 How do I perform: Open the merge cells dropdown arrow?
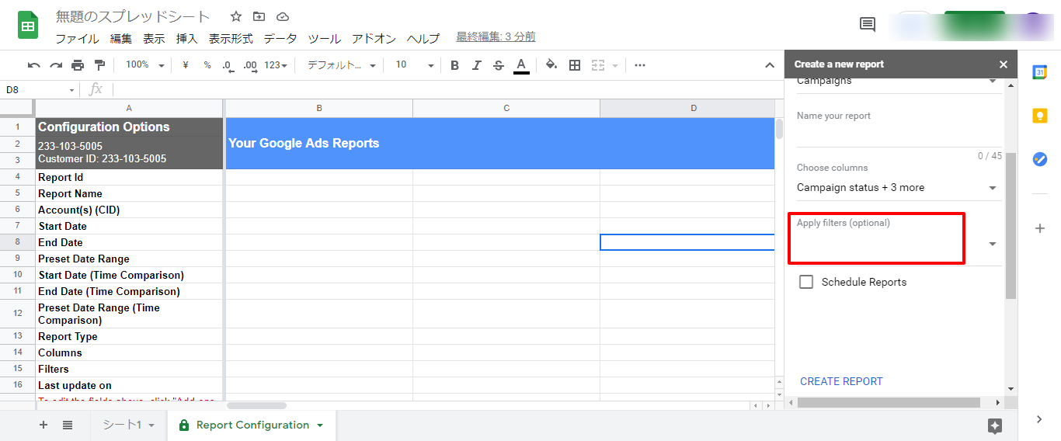click(615, 65)
